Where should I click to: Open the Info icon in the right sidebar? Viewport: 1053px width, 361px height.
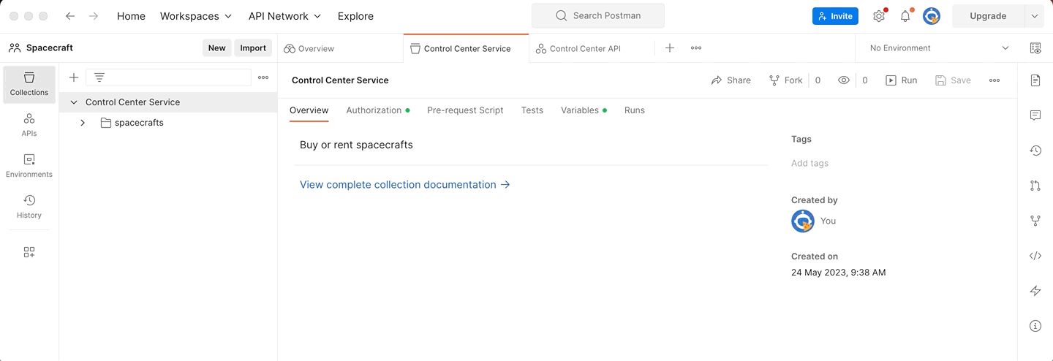tap(1035, 326)
